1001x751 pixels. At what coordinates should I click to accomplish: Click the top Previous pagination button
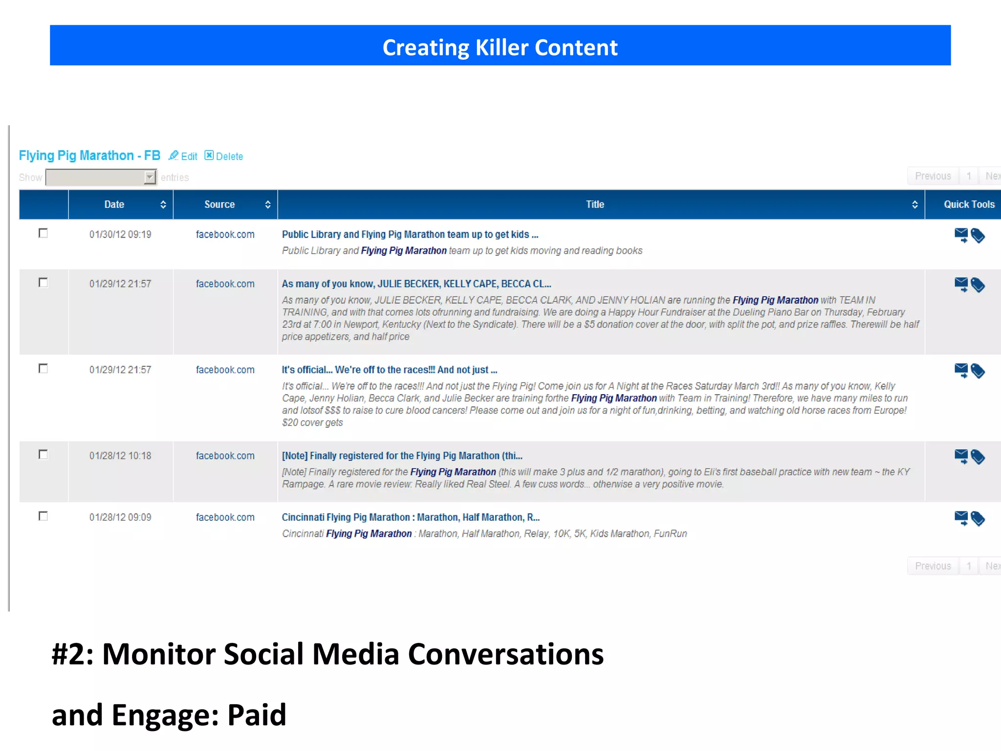pyautogui.click(x=933, y=176)
